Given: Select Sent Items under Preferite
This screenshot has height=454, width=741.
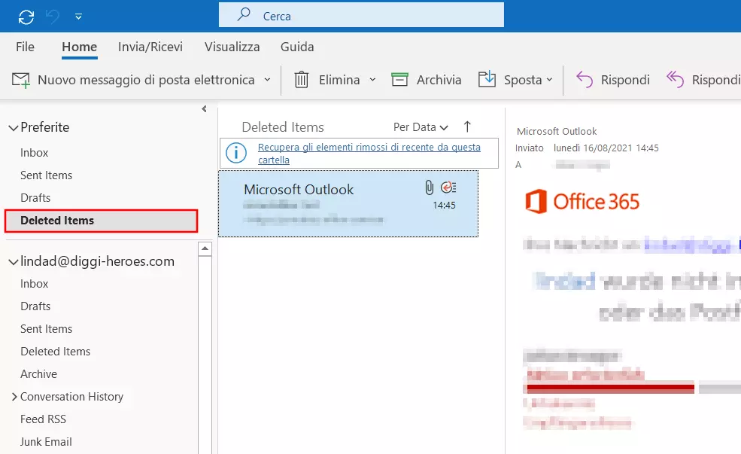Looking at the screenshot, I should click(x=47, y=175).
